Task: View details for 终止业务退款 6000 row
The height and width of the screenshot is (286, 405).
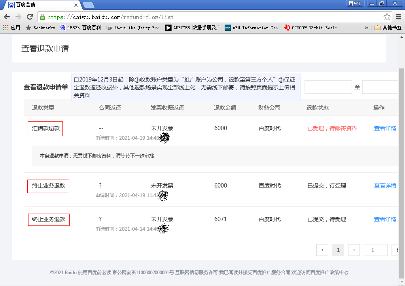Action: pyautogui.click(x=385, y=186)
